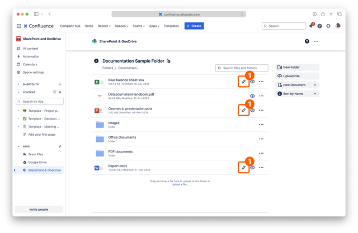Open the Templates menu item
The image size is (358, 233).
(171, 26)
